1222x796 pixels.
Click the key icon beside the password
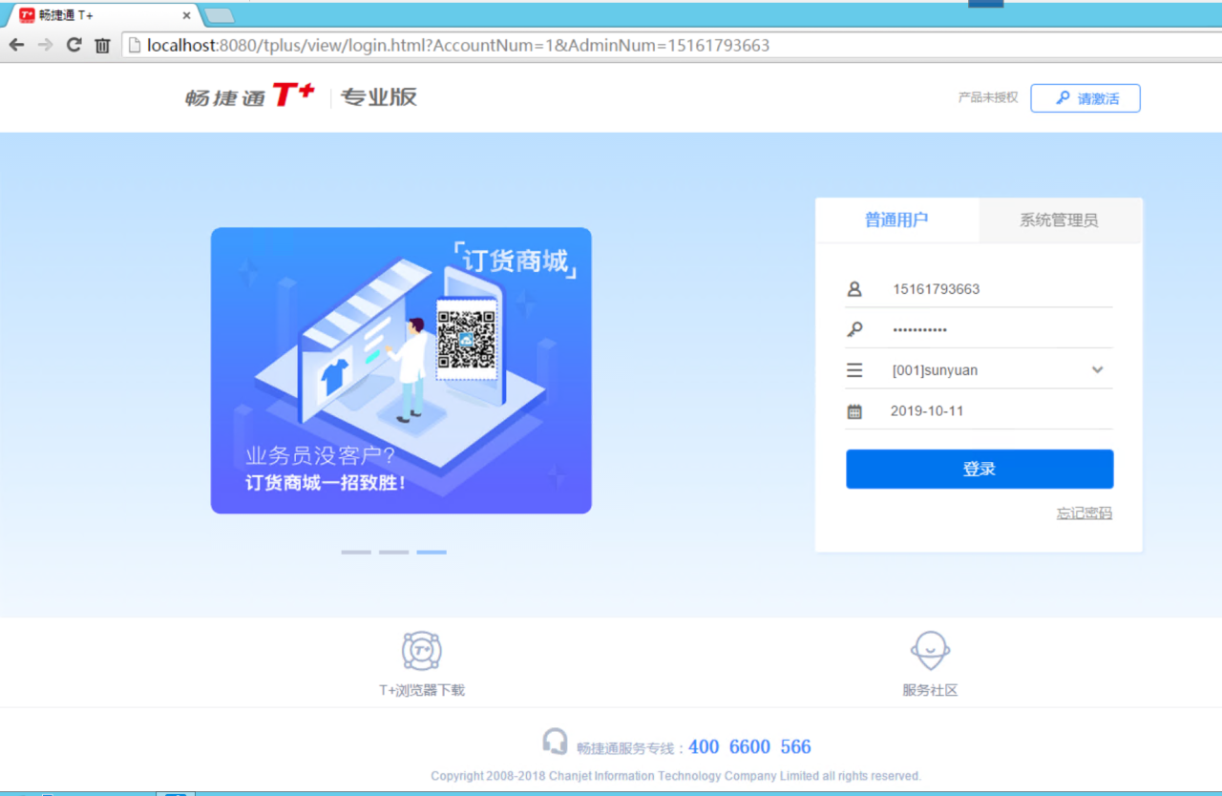(854, 329)
